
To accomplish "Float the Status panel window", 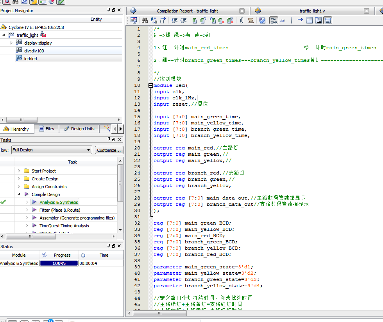I will click(x=114, y=246).
